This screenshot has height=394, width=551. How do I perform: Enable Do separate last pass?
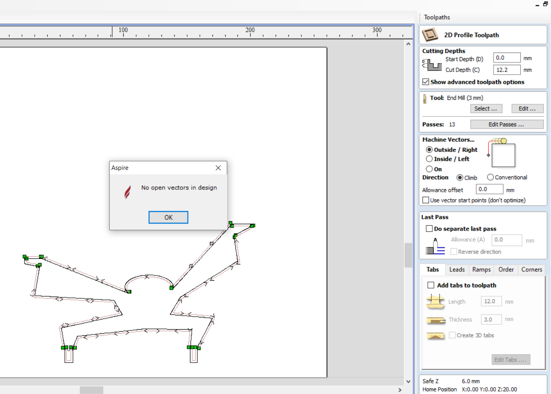coord(429,229)
